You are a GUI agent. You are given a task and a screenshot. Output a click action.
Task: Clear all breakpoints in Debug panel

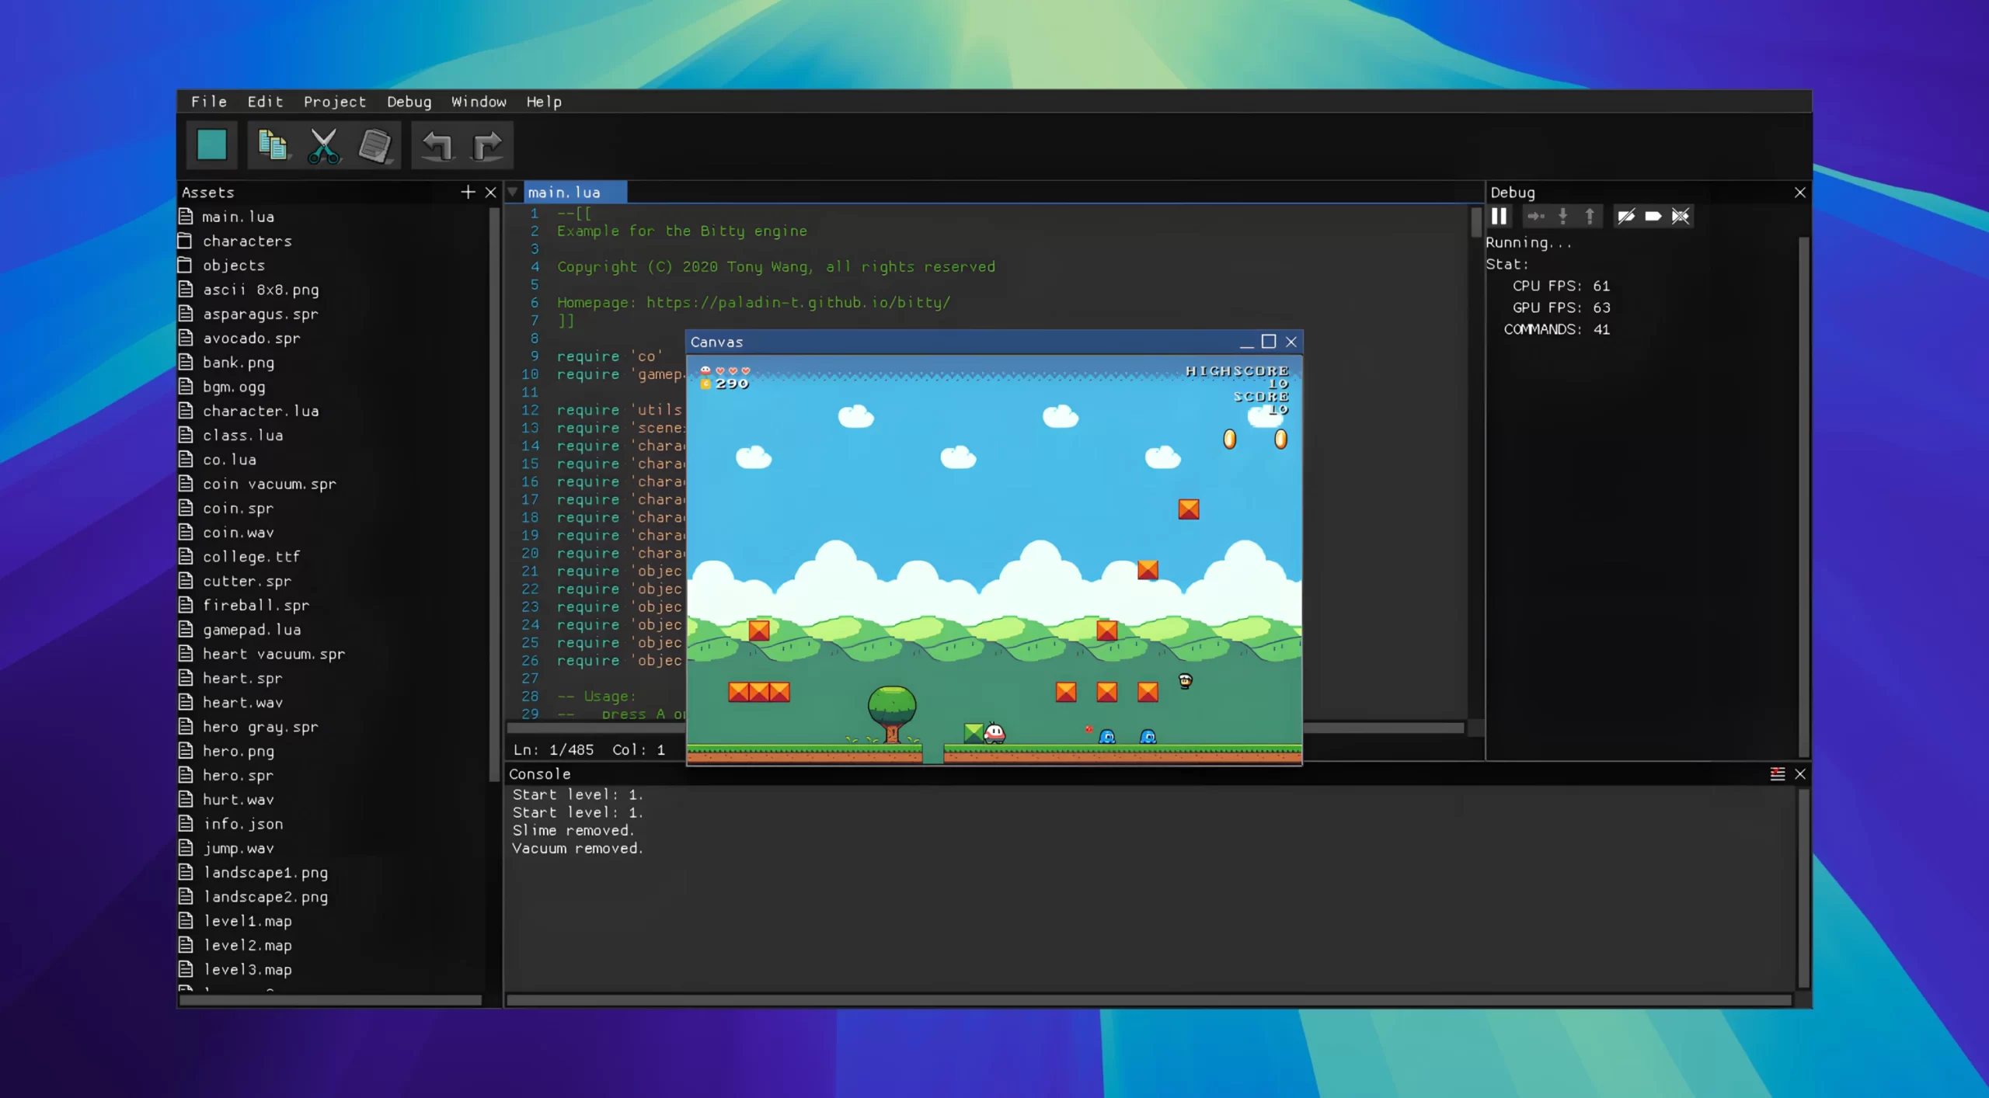[1681, 217]
